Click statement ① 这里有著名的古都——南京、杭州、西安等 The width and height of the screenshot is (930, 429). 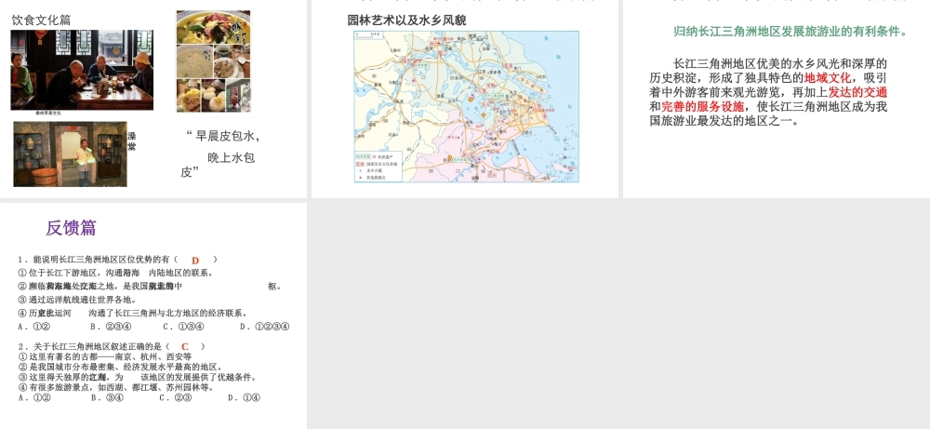105,356
